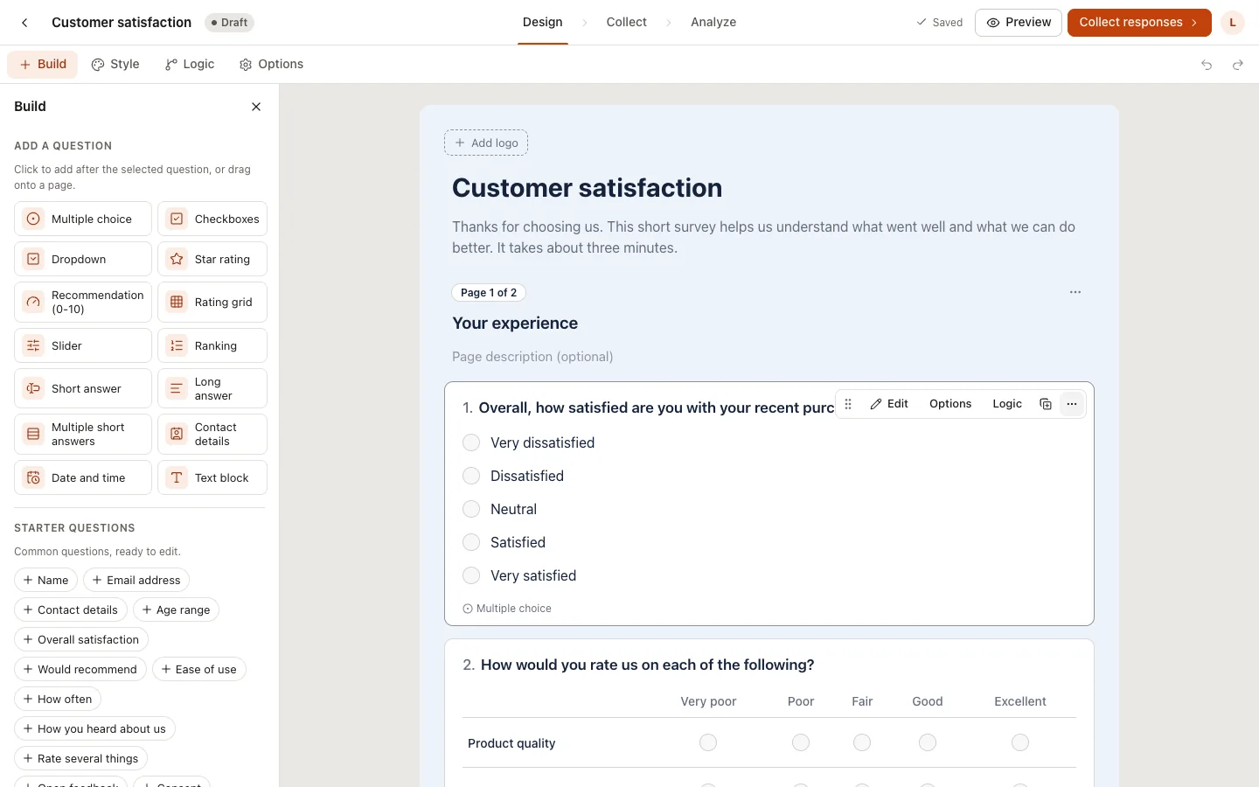Add a Short answer question

point(83,388)
